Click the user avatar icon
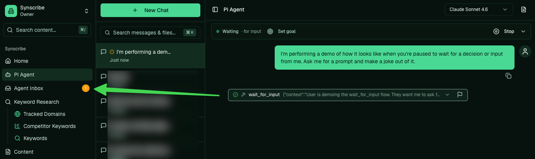 tap(525, 52)
